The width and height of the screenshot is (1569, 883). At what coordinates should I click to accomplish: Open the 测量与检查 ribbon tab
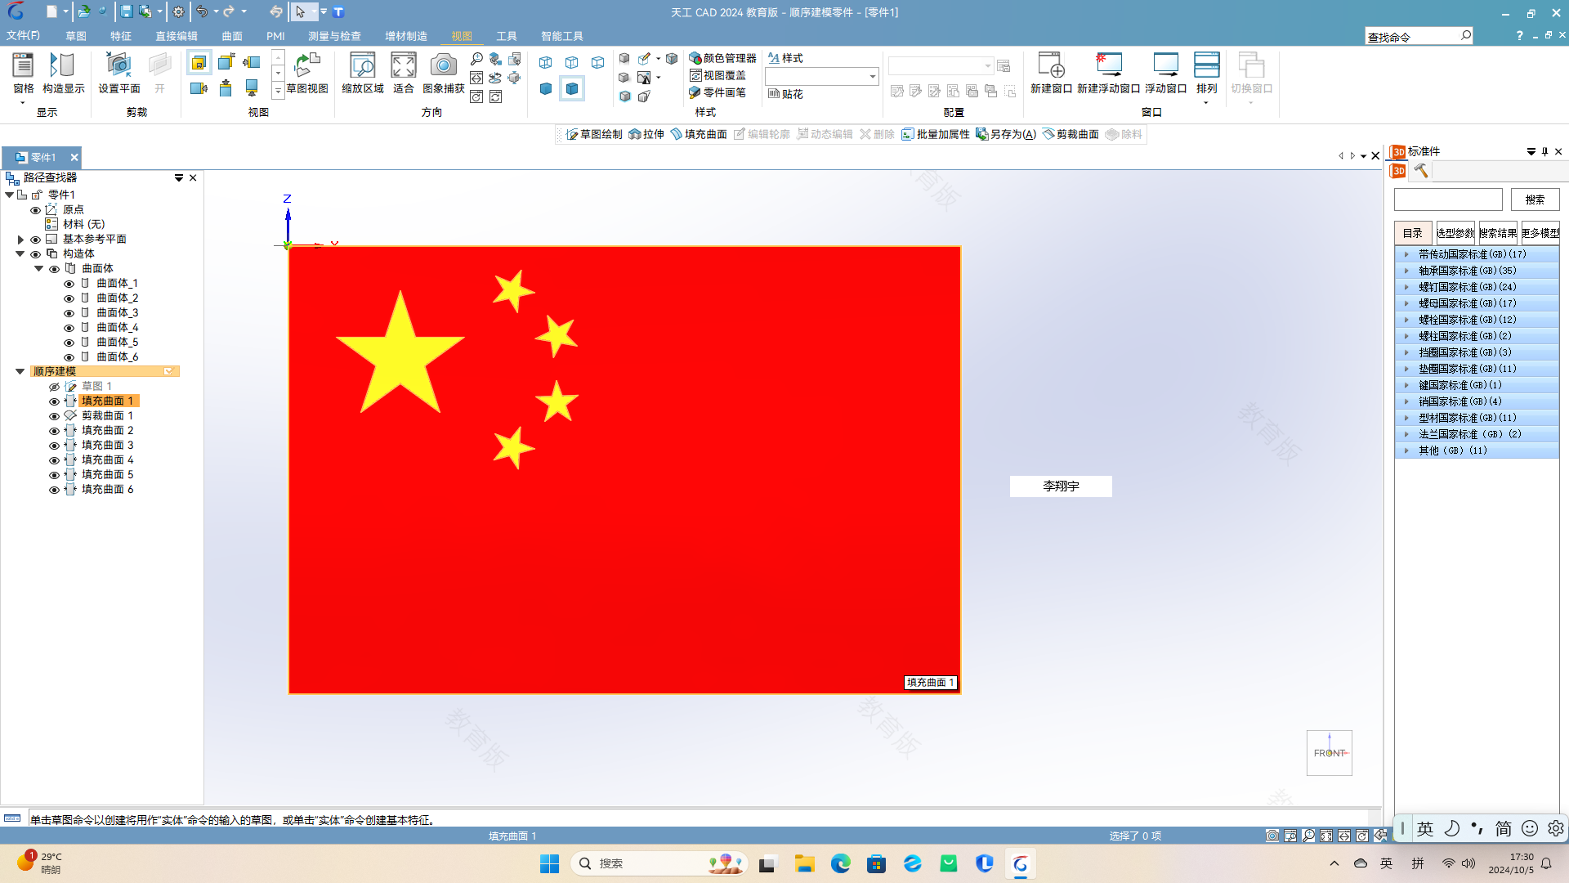(334, 36)
